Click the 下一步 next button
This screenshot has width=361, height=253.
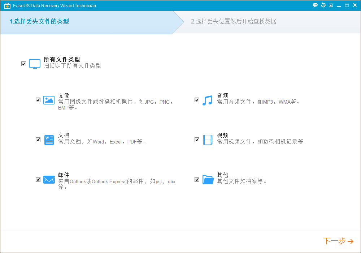click(x=338, y=241)
